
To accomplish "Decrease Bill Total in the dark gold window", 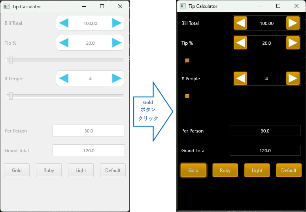I will pos(240,23).
